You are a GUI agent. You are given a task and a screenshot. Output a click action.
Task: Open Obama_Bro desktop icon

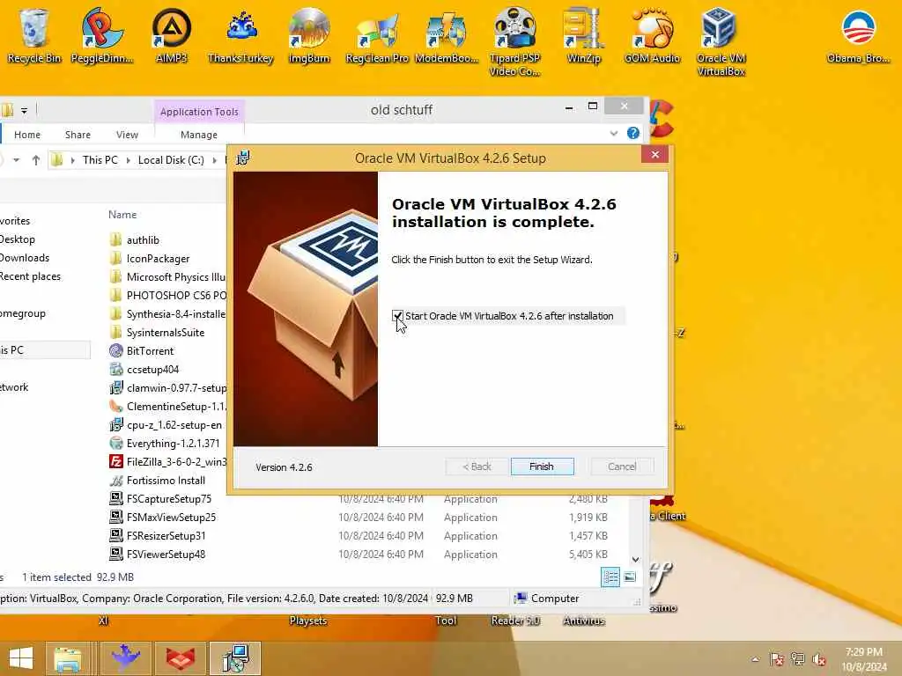858,34
